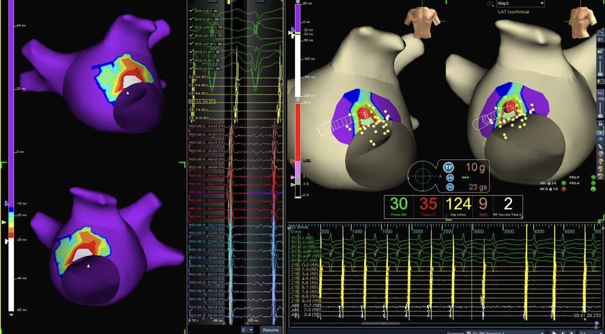605x334 pixels.
Task: Click the boxed REF CS 5-6 channel label
Action: click(202, 101)
